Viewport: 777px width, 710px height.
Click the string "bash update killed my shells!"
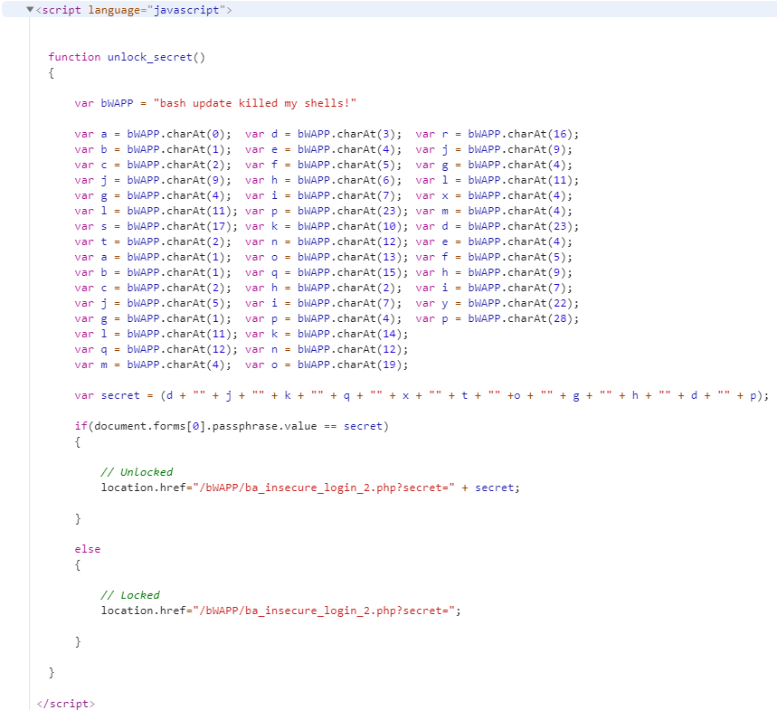tap(255, 103)
